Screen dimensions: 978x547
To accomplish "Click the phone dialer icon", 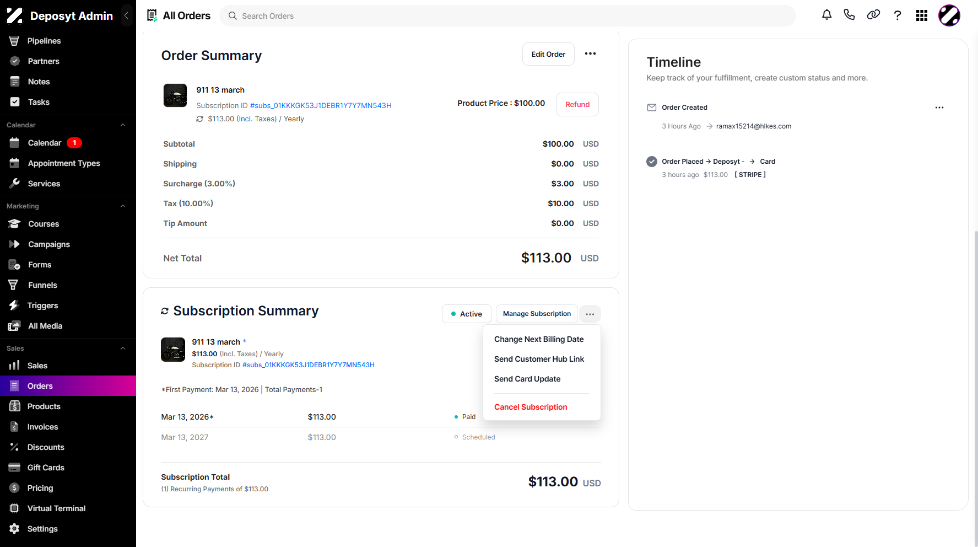I will [849, 15].
